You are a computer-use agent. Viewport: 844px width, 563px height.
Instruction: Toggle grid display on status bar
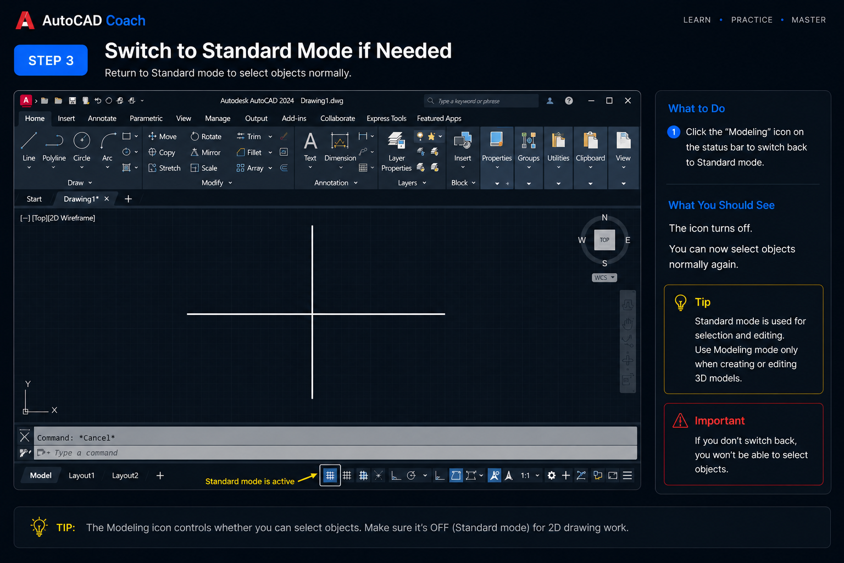tap(347, 476)
